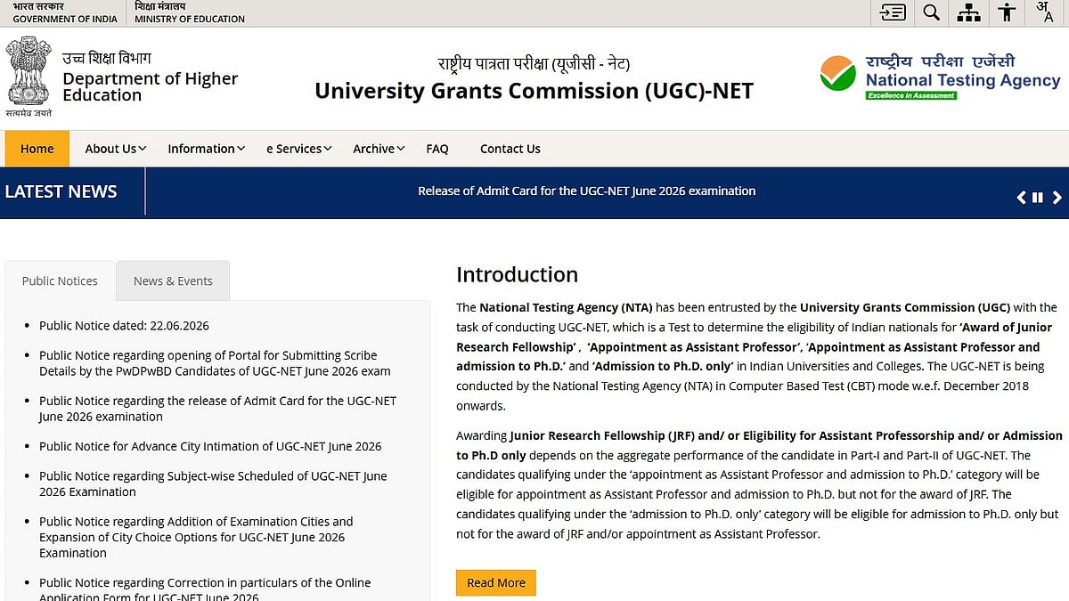Viewport: 1069px width, 601px height.
Task: Open notice about Scribe Details portal
Action: [215, 363]
